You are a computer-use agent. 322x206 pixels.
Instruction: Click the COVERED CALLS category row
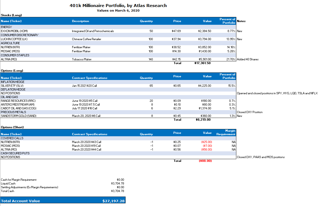coord(118,138)
